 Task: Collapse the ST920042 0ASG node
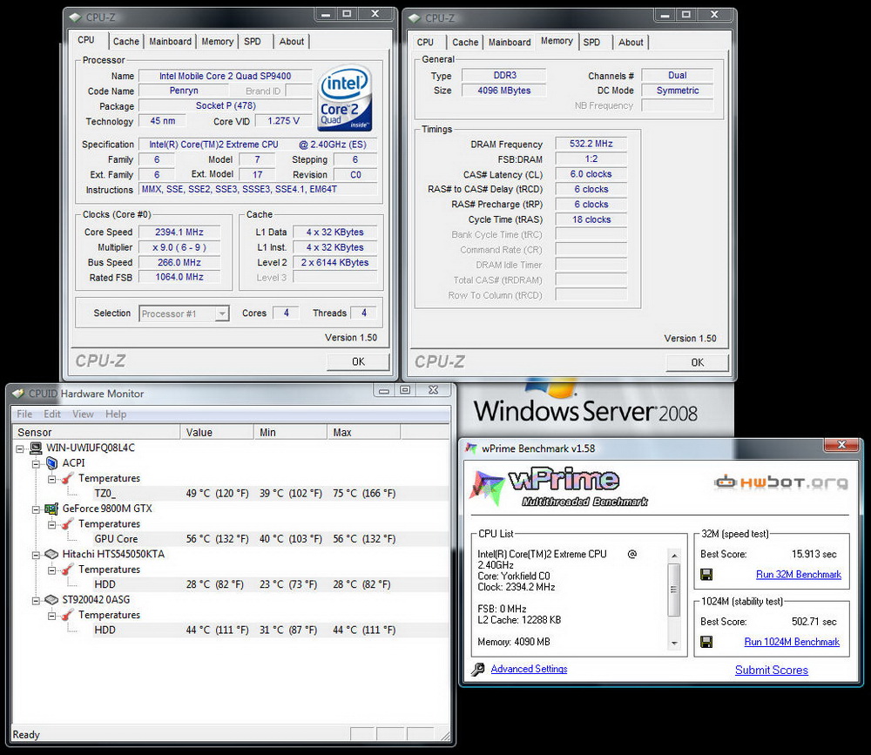point(36,600)
